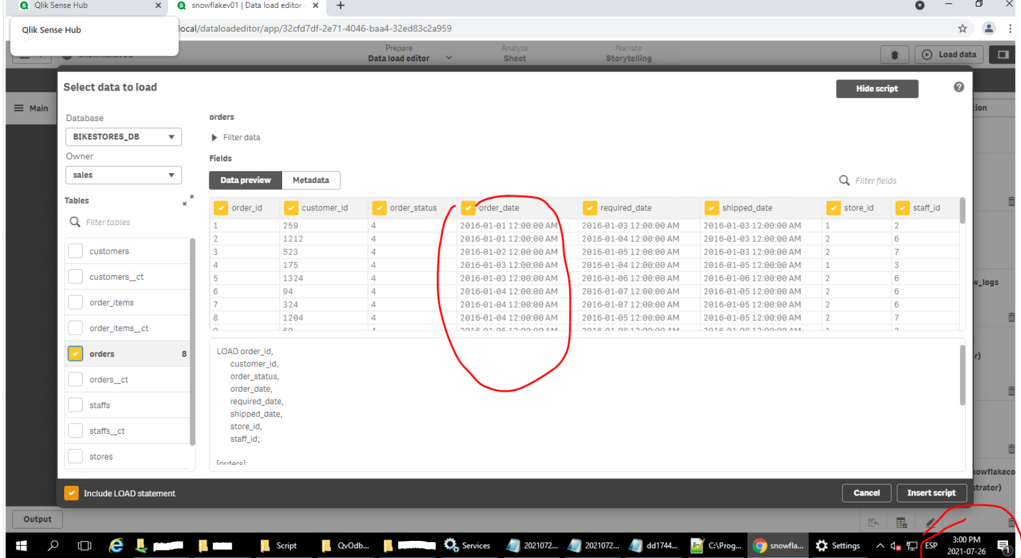1021x558 pixels.
Task: Click the Chrome tab search down-arrow icon
Action: tap(919, 6)
